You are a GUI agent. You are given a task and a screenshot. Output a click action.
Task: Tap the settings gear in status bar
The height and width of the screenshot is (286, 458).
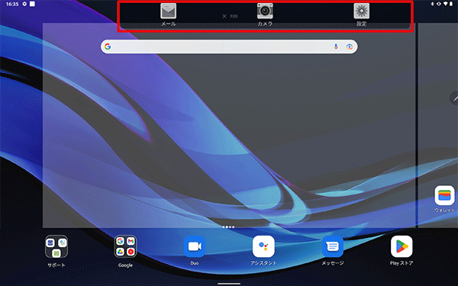tap(24, 4)
